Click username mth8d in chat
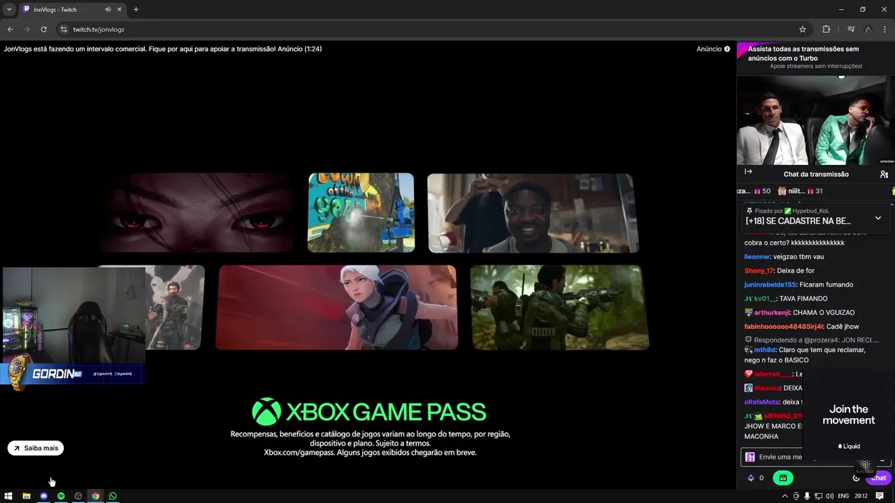895x503 pixels. coord(765,350)
